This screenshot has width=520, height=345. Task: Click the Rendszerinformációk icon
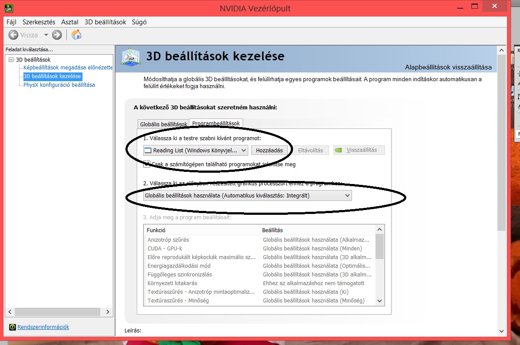13,327
